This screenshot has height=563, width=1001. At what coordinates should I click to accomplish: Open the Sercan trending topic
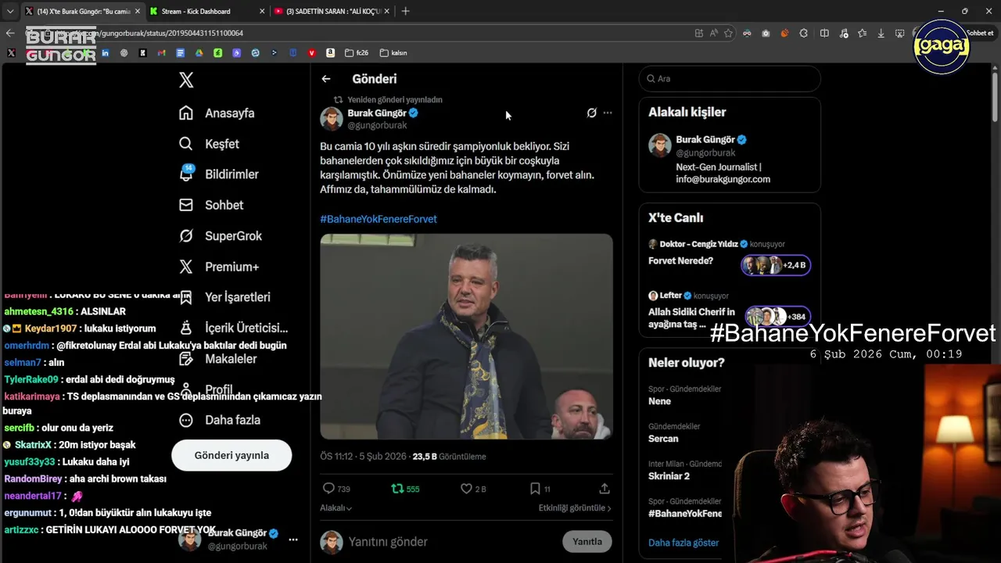(x=663, y=439)
